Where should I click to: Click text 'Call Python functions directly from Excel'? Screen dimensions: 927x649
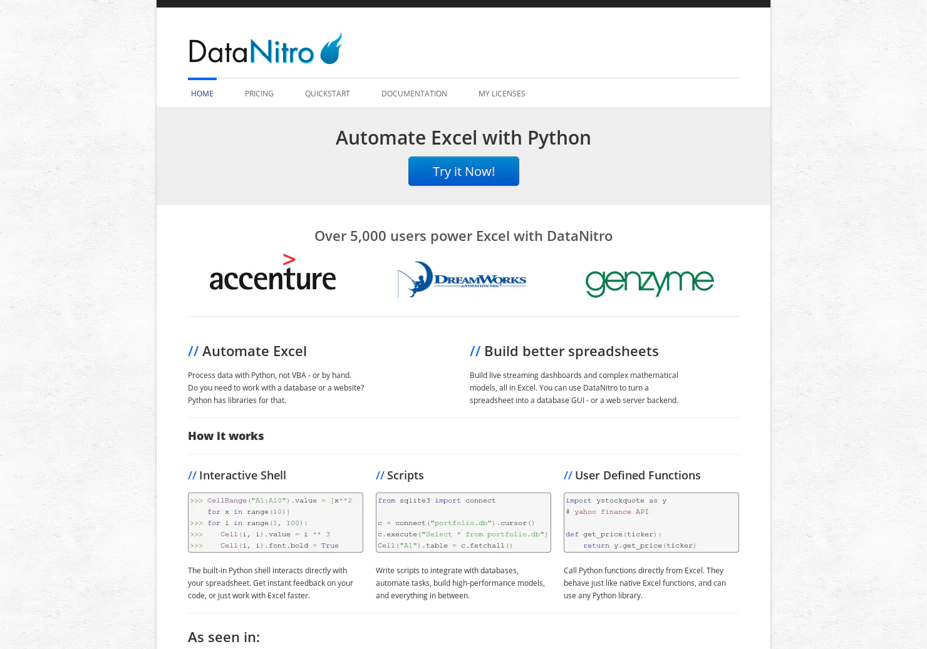pos(645,583)
